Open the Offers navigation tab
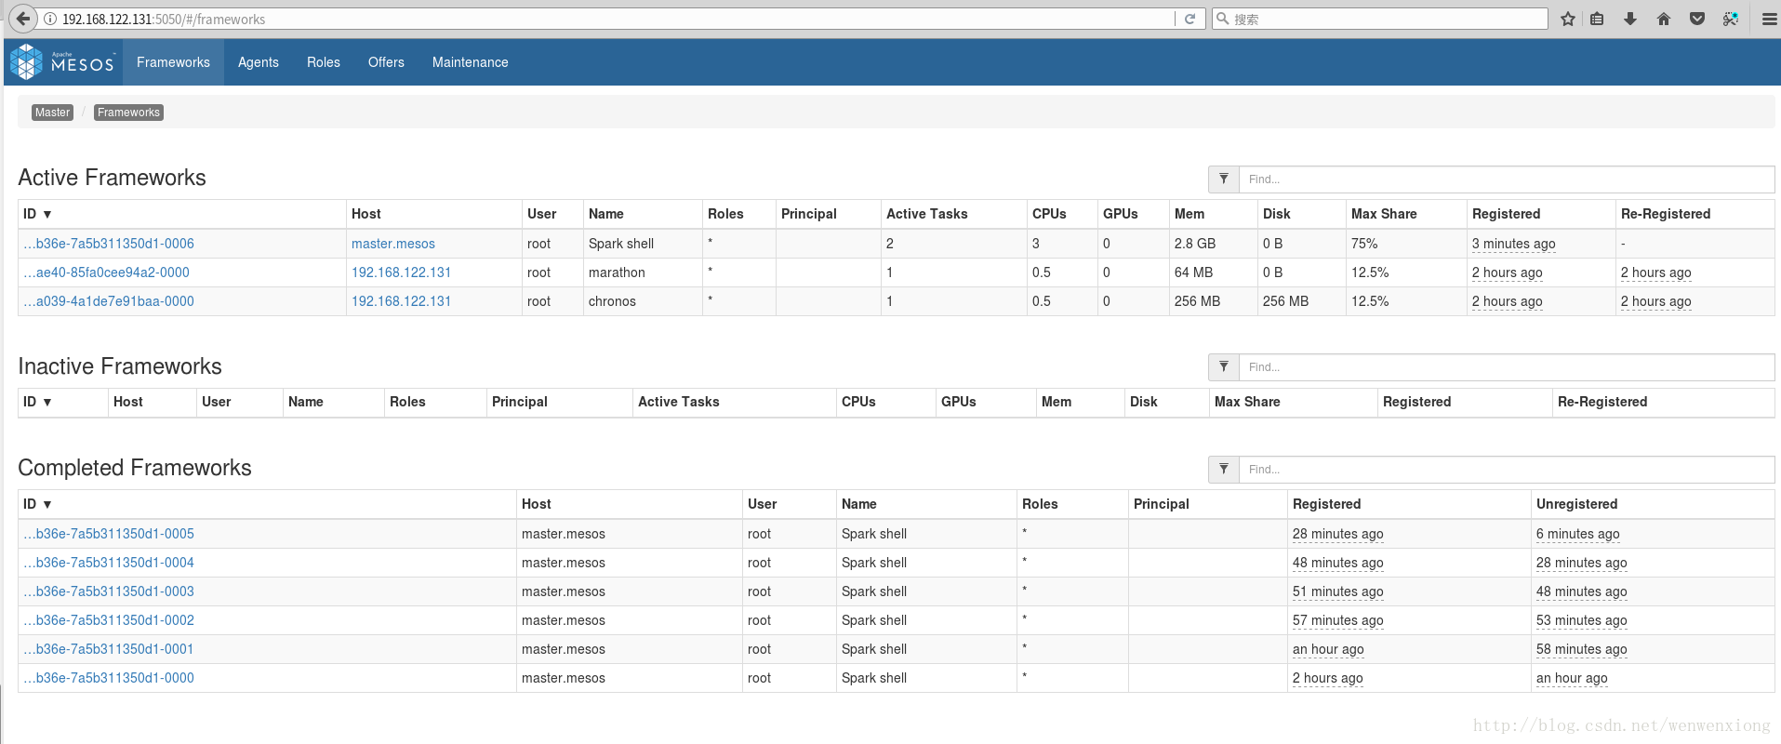This screenshot has height=744, width=1781. pyautogui.click(x=386, y=62)
